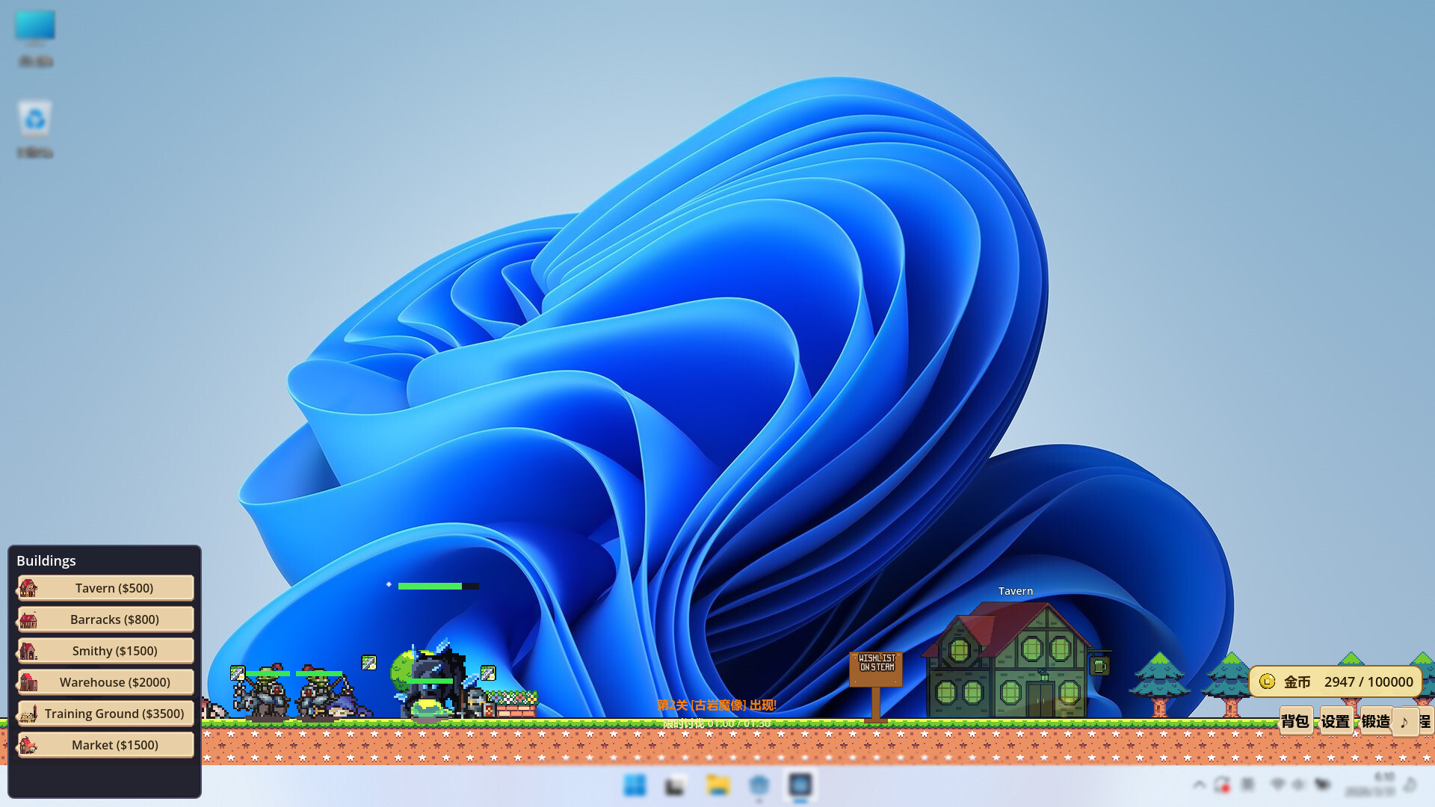The image size is (1435, 807).
Task: Click the Warehouse building icon
Action: [28, 682]
